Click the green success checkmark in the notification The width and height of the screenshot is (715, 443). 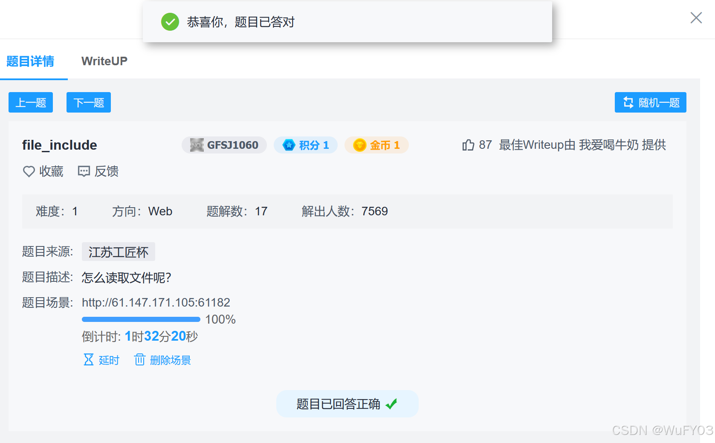click(170, 22)
